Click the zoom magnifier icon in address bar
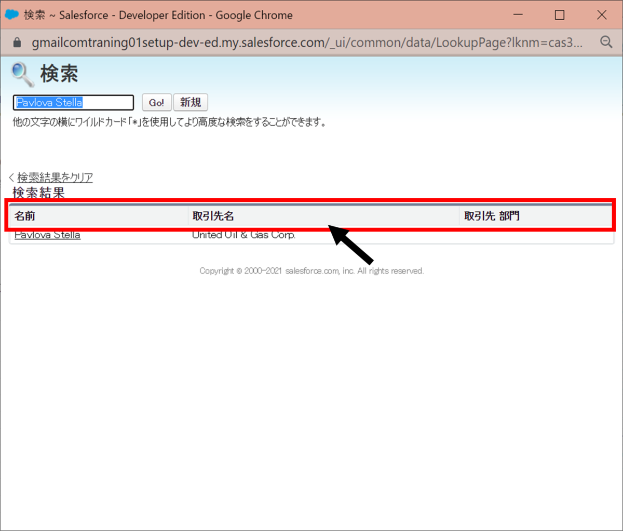Screen dimensions: 623x531 pos(606,42)
